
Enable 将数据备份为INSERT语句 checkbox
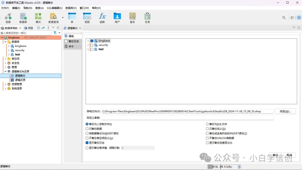(x=87, y=133)
